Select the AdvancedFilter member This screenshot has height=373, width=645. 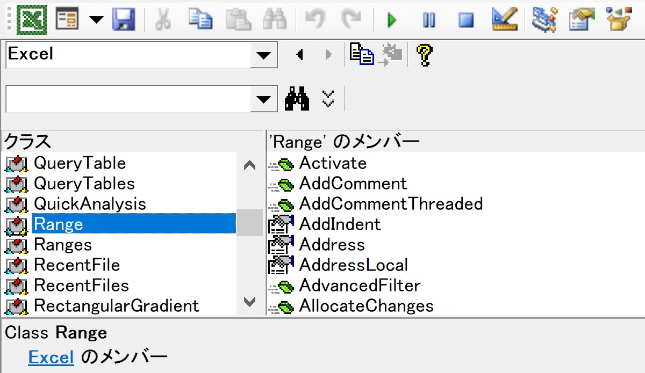pos(360,286)
